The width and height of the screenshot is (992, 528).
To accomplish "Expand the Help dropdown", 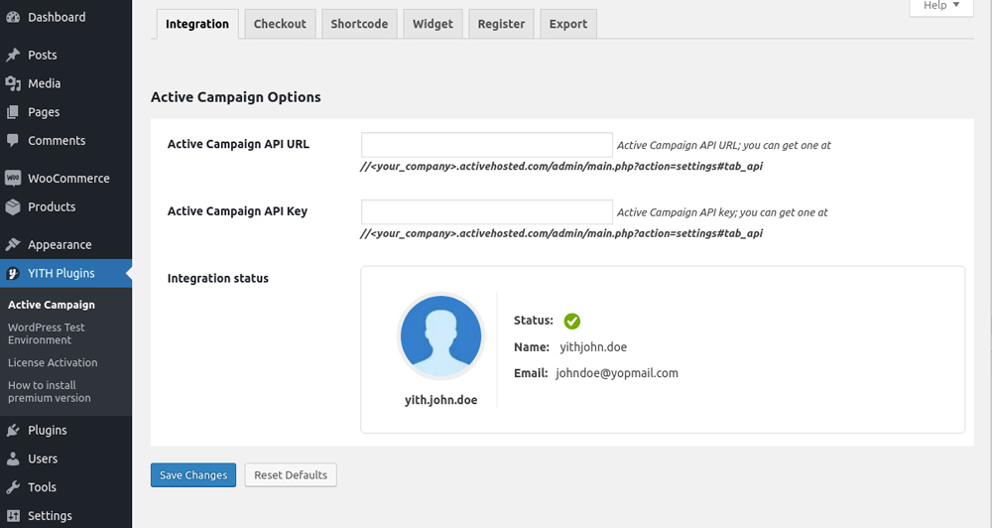I will (x=940, y=6).
